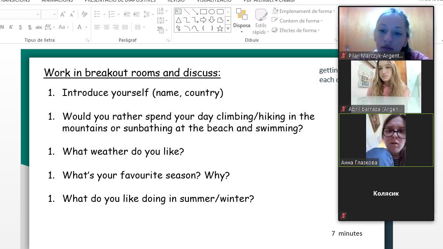This screenshot has height=249, width=443.
Task: Decrease the font size with the smaller A
Action: pos(72,14)
